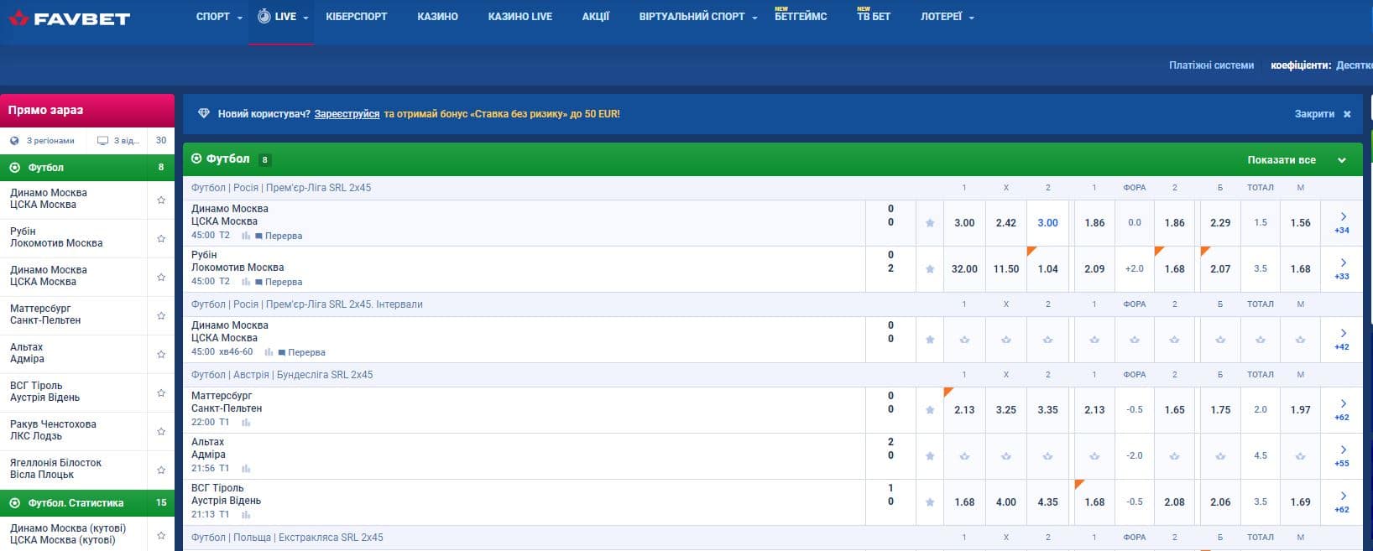The height and width of the screenshot is (551, 1373).
Task: Open statistics icon for Рубін match row
Action: (246, 283)
